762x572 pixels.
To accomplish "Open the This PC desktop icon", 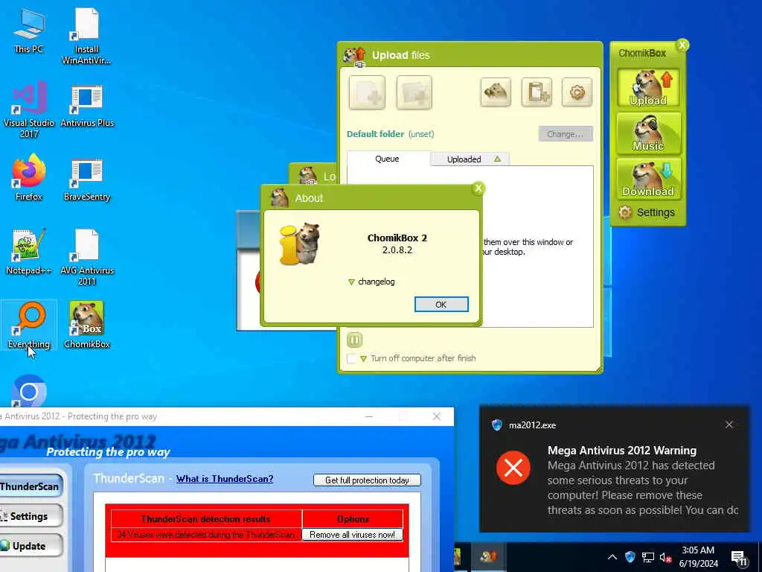I will click(x=29, y=31).
